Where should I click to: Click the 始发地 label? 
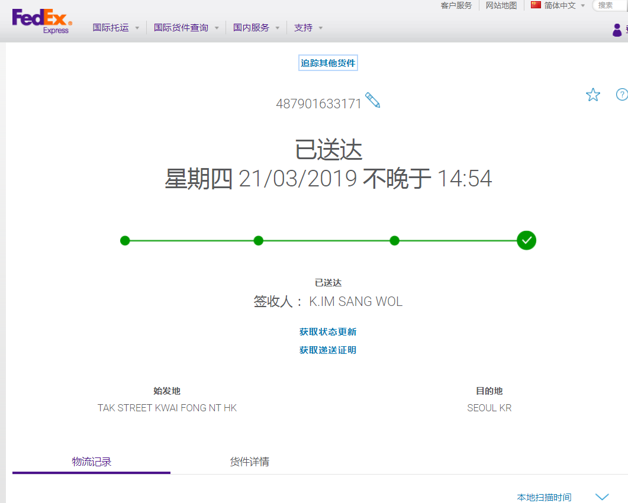pos(167,391)
